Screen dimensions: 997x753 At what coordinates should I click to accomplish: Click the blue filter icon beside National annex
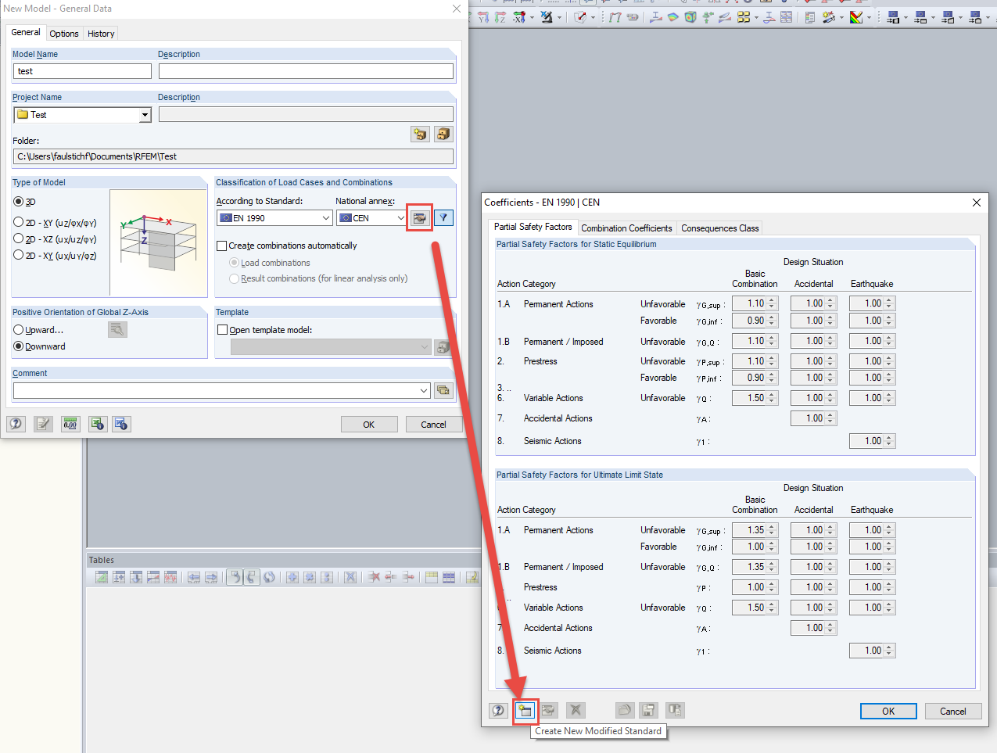point(443,218)
